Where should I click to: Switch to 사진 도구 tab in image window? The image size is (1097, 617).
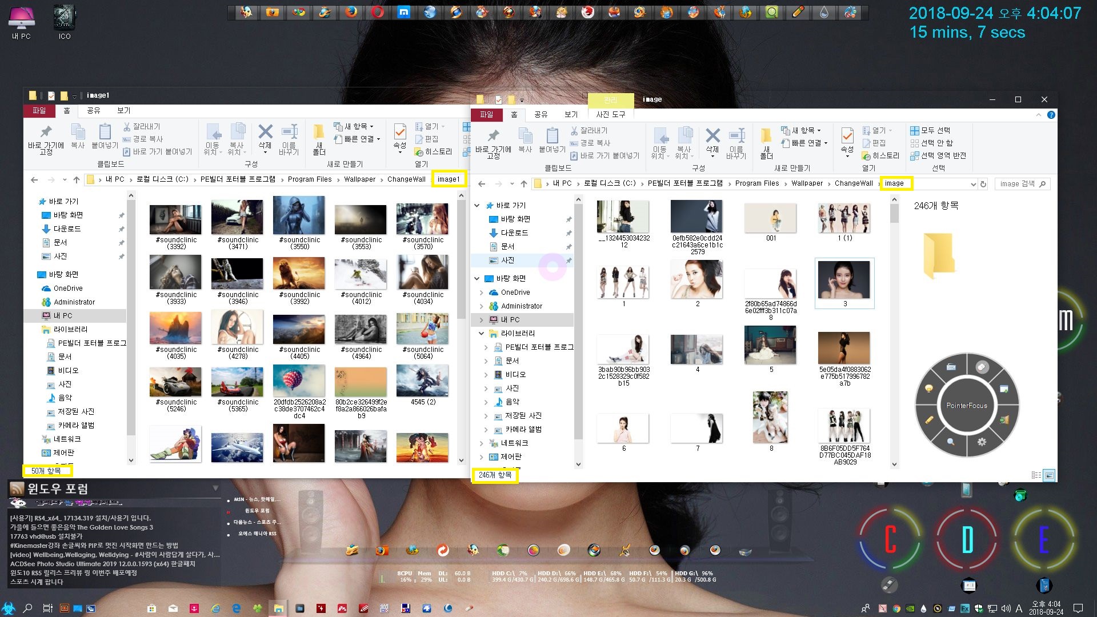point(611,114)
